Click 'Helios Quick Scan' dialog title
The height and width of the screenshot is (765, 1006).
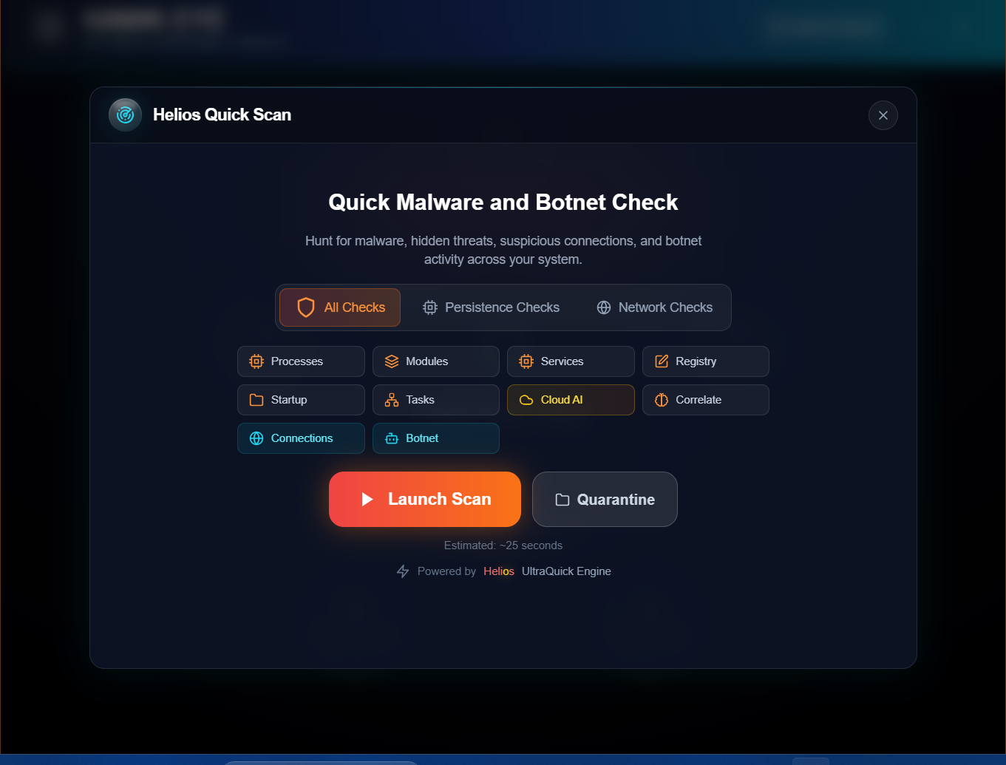point(222,115)
